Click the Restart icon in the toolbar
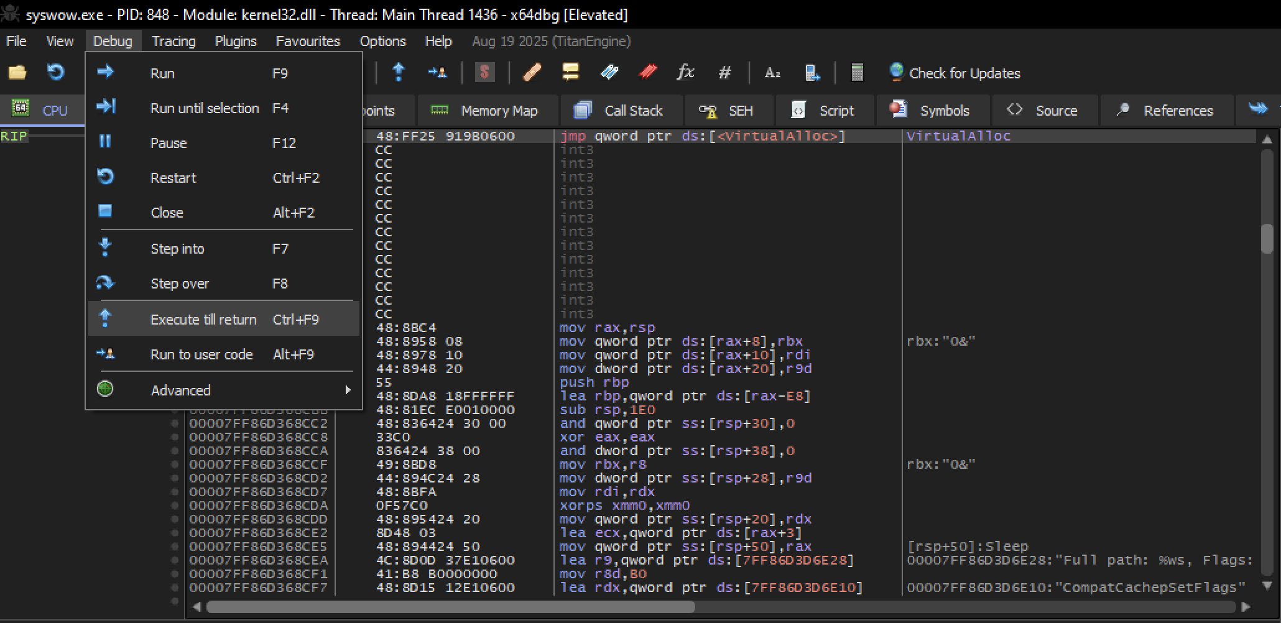Viewport: 1281px width, 623px height. [x=56, y=73]
